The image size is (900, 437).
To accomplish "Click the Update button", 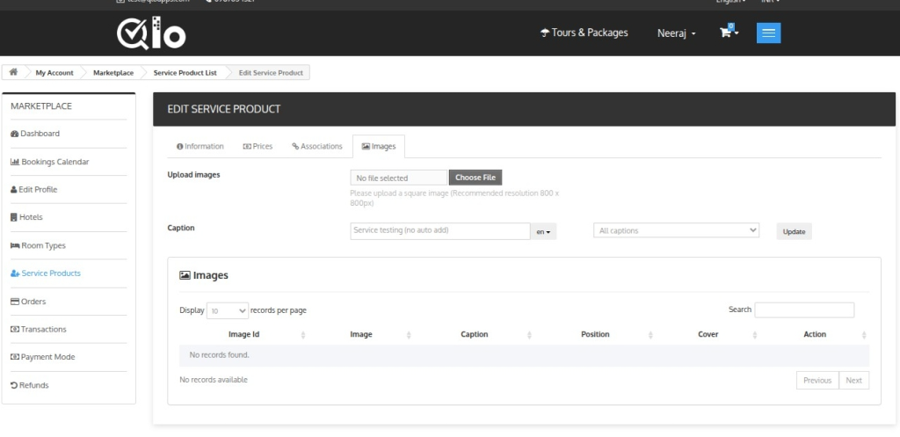I will click(794, 231).
